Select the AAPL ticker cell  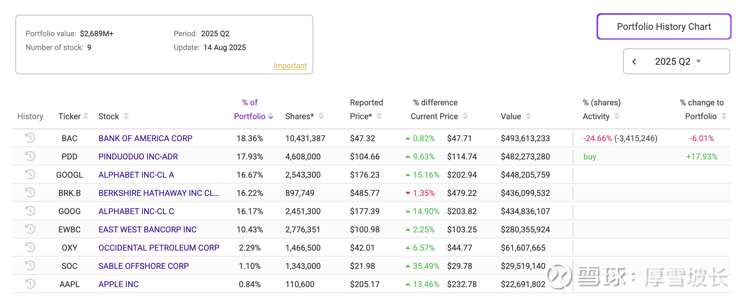pyautogui.click(x=69, y=284)
